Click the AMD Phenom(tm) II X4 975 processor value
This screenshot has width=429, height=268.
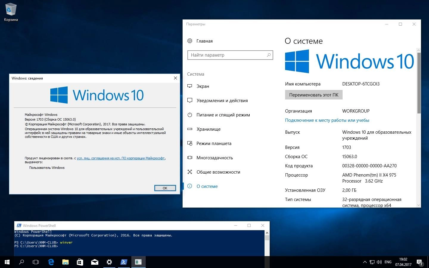(x=369, y=178)
